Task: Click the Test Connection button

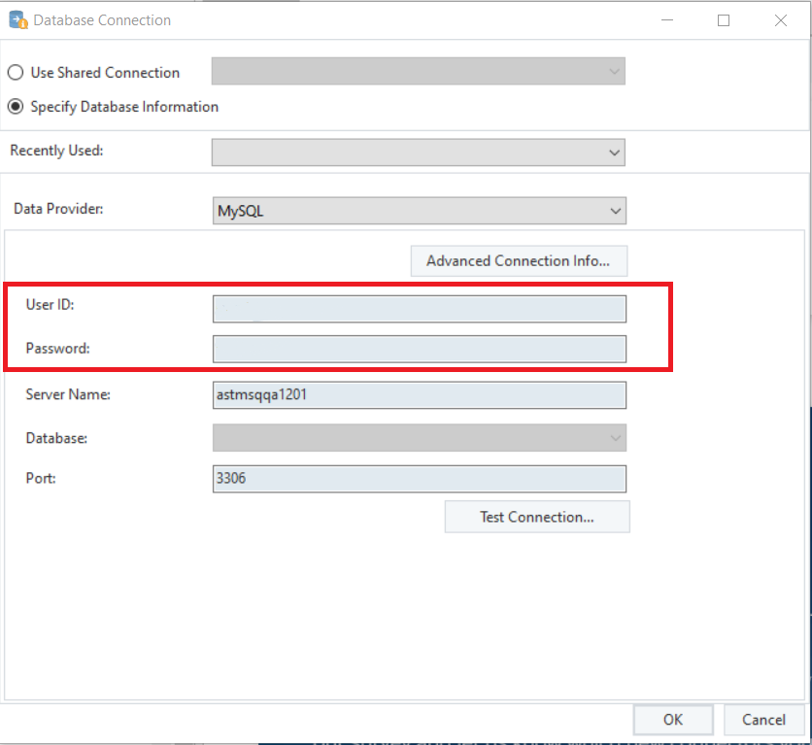Action: pyautogui.click(x=537, y=517)
